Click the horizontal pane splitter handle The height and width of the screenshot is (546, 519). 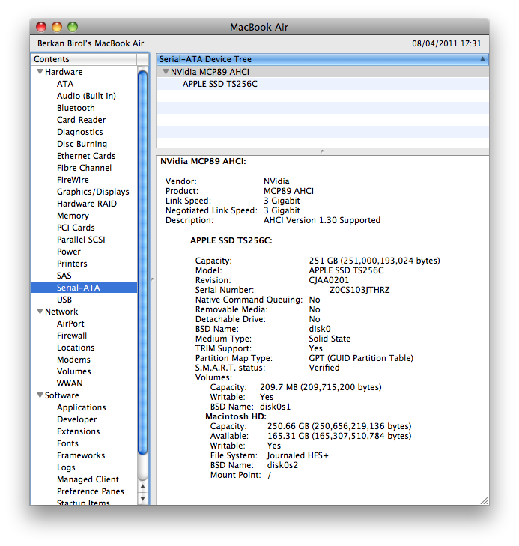click(x=322, y=151)
